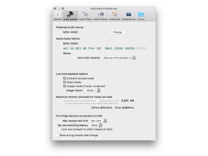Click the DSD128 rate label
Image resolution: width=208 pixels, height=156 pixels.
130,48
